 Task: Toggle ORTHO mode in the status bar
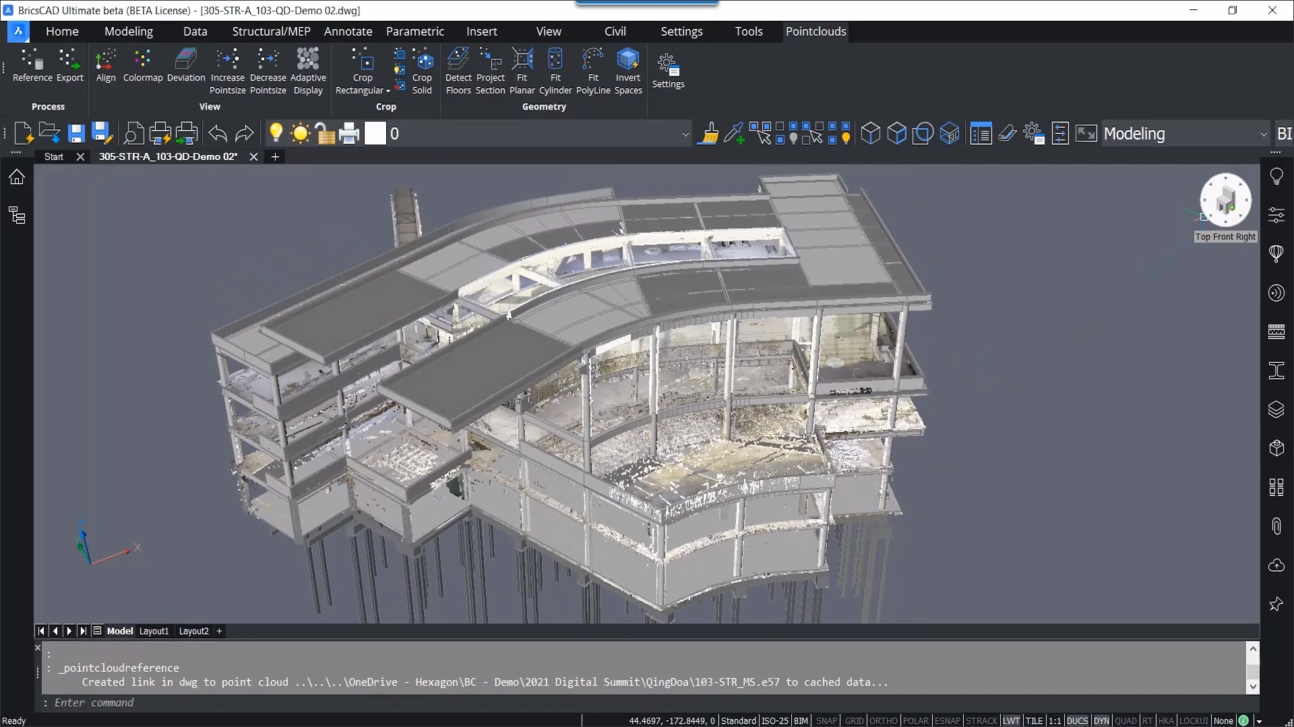click(x=883, y=720)
